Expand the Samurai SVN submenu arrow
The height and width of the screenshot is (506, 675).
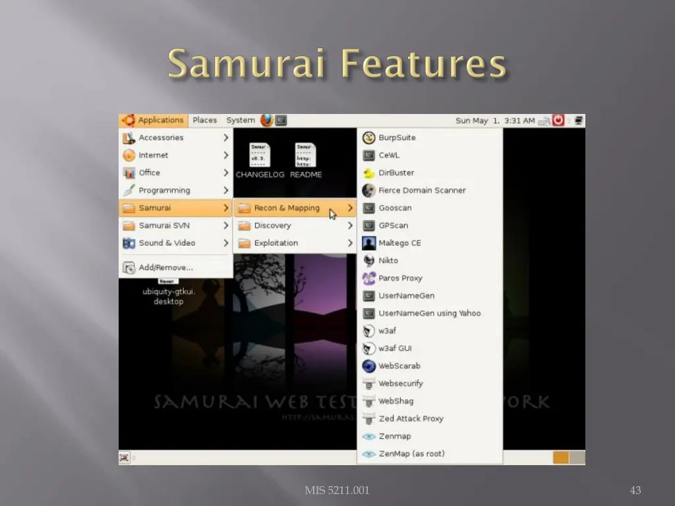[225, 225]
